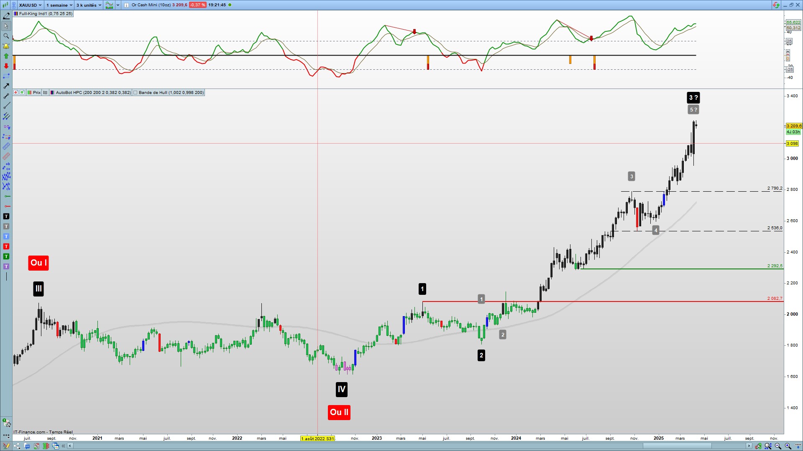The image size is (803, 451).
Task: Select the red sell arrow tool
Action: (6, 66)
